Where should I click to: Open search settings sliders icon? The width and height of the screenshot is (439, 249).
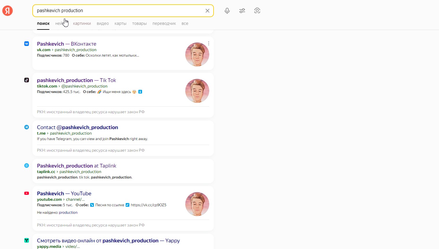pyautogui.click(x=242, y=11)
